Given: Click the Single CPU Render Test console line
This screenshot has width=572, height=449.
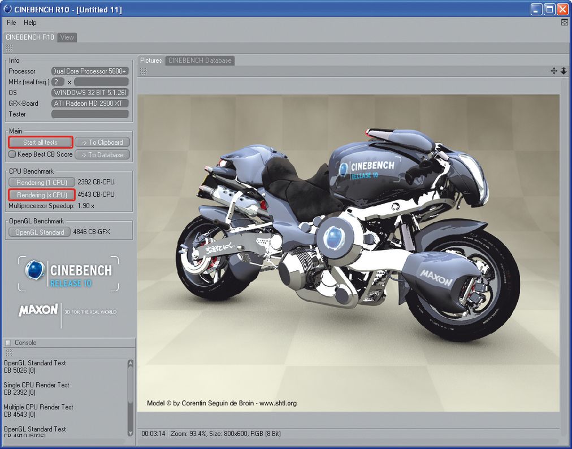Looking at the screenshot, I should [37, 385].
